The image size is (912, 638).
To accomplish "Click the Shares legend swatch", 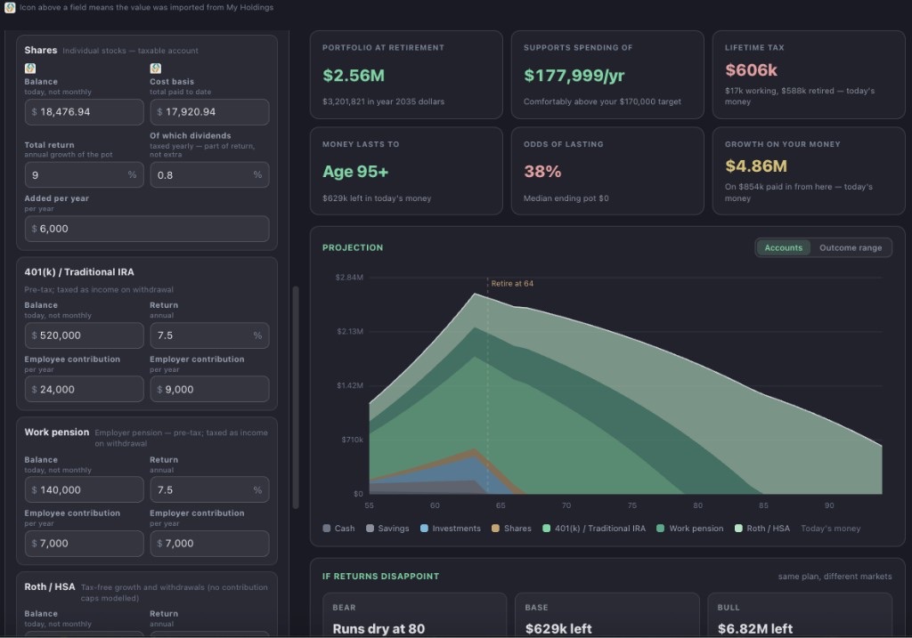I will coord(495,529).
